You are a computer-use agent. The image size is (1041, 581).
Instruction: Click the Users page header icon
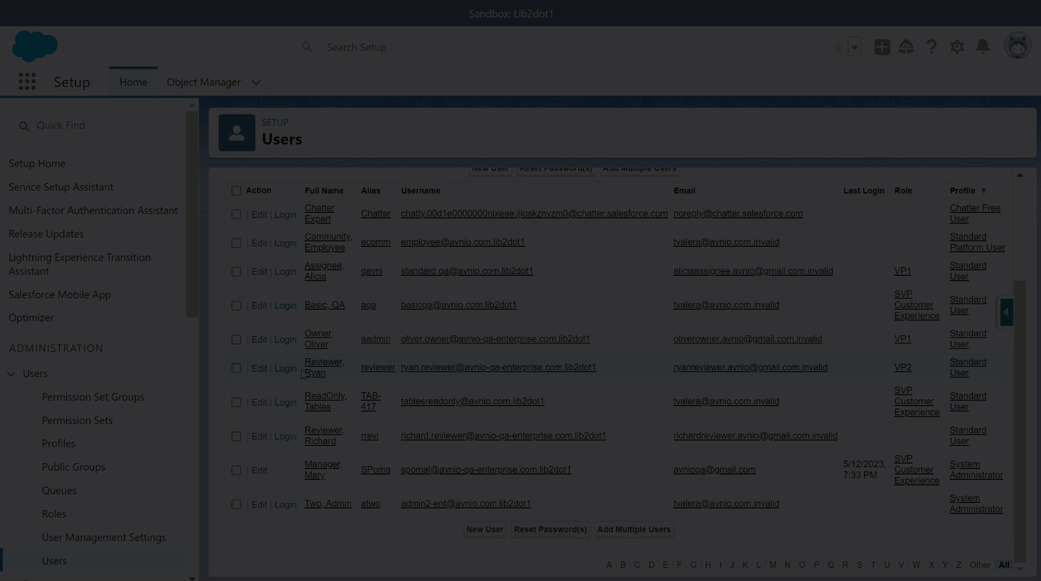pos(237,132)
